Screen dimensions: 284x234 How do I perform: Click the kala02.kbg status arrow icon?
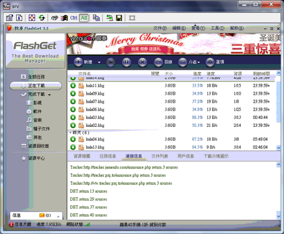73,125
